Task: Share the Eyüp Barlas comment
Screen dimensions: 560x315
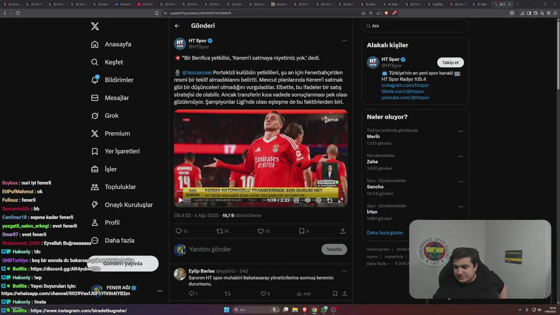Action: [344, 294]
